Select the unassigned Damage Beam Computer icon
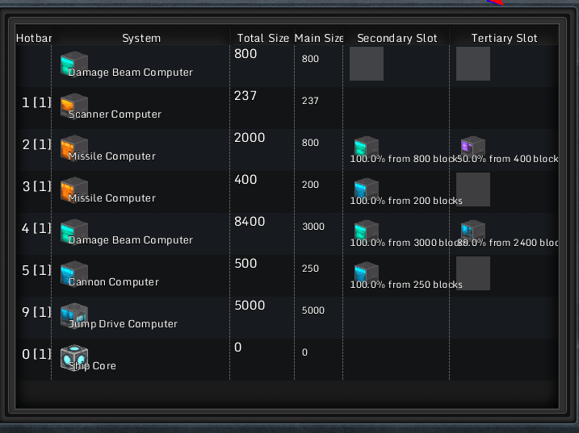Screen dimensions: 579x433 [x=73, y=64]
